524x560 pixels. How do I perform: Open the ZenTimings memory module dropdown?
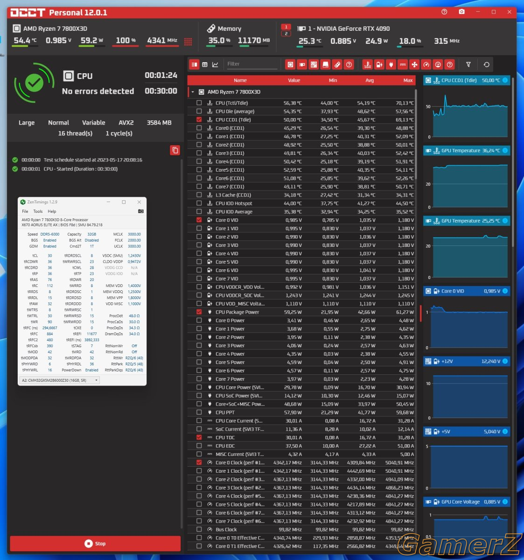pyautogui.click(x=60, y=380)
